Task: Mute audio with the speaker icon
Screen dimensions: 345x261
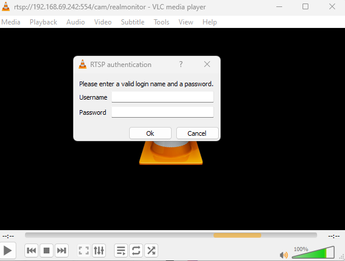Action: point(283,255)
